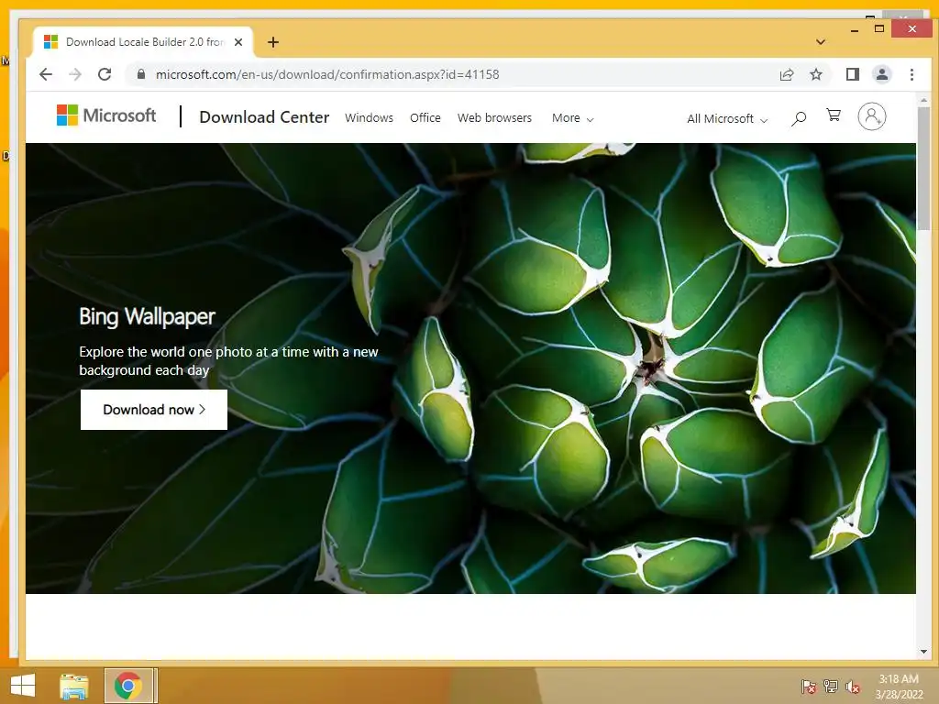The height and width of the screenshot is (704, 939).
Task: Go back to the previous page
Action: (46, 74)
